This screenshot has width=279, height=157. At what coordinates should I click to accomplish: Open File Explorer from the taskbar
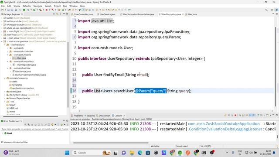point(132,153)
